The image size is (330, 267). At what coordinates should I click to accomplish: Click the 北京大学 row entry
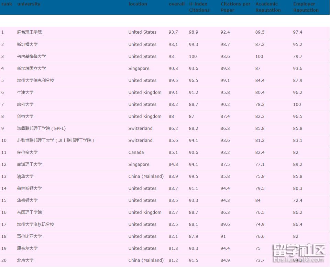tap(25, 260)
